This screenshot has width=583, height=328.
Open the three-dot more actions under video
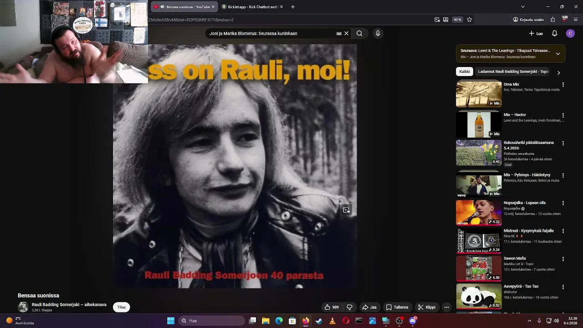tap(446, 307)
